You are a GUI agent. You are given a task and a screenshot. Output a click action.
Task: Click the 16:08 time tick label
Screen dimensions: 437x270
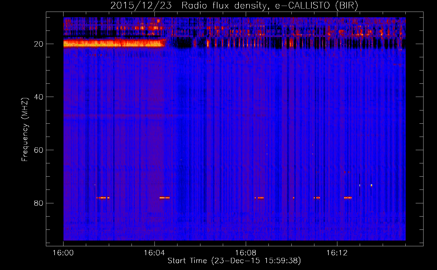246,253
